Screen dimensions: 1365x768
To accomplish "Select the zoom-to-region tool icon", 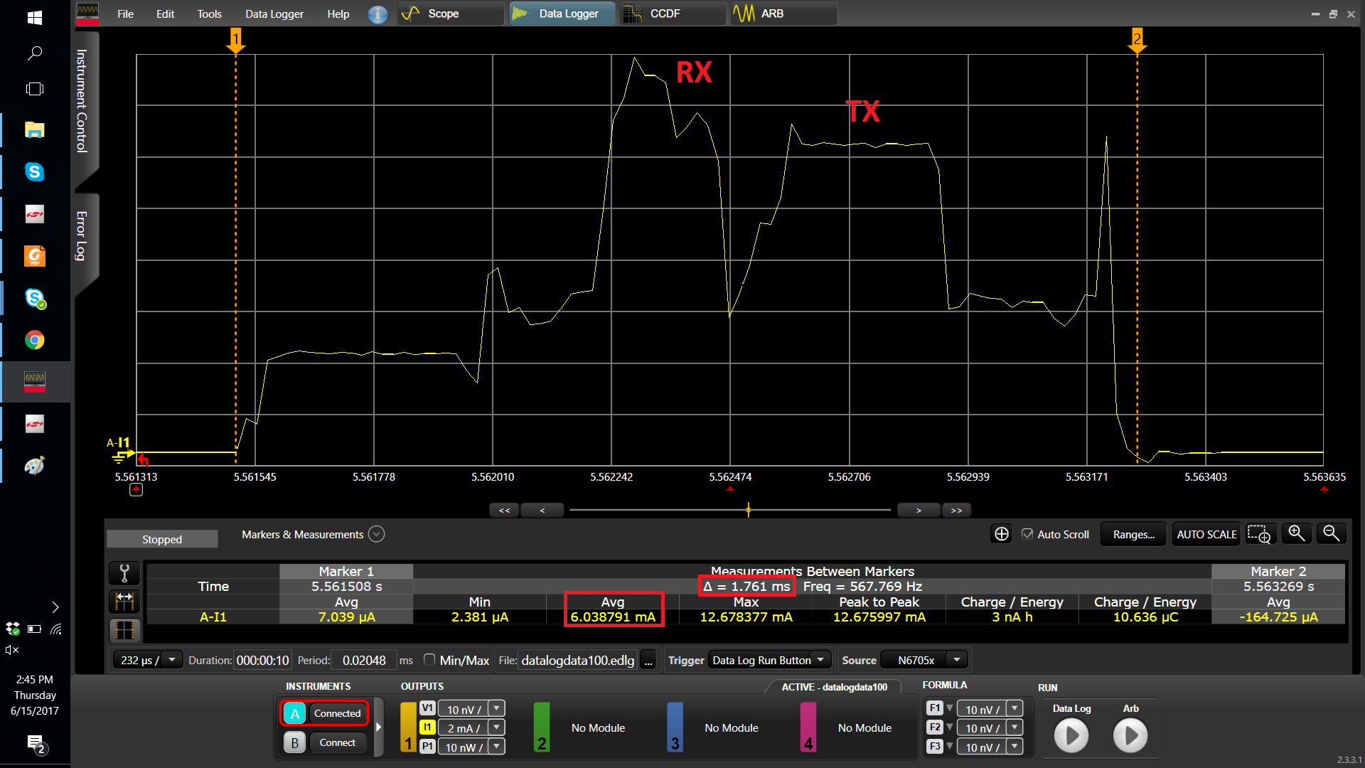I will click(1260, 534).
